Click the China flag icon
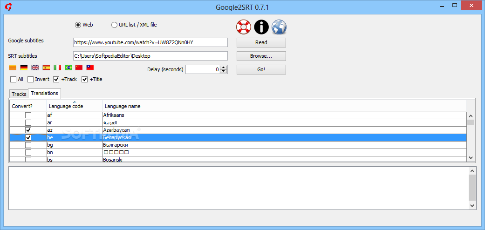Screen dimensions: 485x230 click(79, 68)
